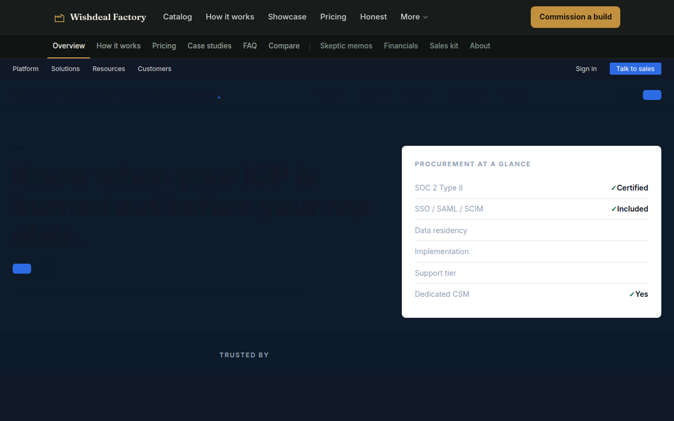Image resolution: width=674 pixels, height=421 pixels.
Task: Switch to the FAQ tab
Action: click(250, 46)
